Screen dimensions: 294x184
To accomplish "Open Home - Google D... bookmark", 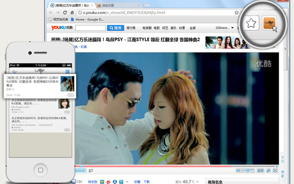I will pyautogui.click(x=87, y=19).
